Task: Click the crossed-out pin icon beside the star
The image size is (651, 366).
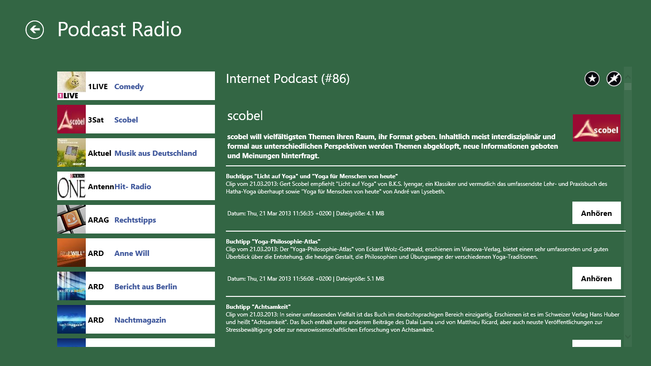Action: tap(614, 79)
